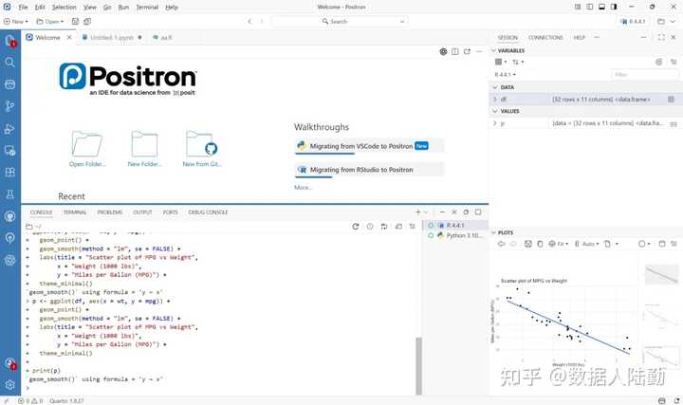The image size is (683, 405).
Task: Switch to the TERMINAL panel tab
Action: tap(75, 212)
